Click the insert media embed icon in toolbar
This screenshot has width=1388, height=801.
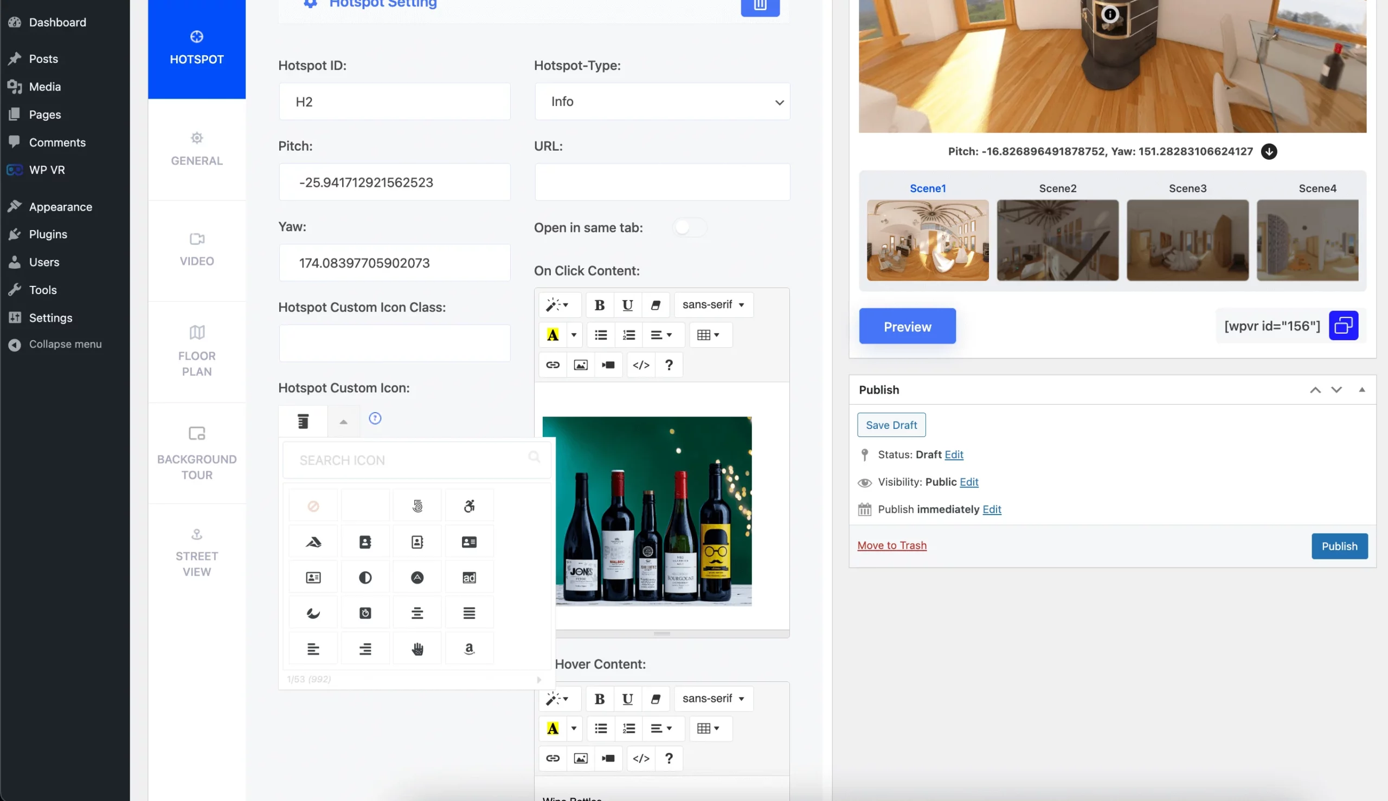click(x=608, y=364)
